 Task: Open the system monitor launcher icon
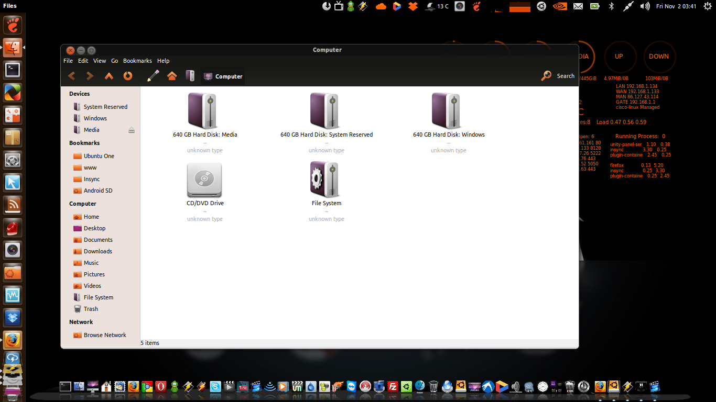pos(13,295)
